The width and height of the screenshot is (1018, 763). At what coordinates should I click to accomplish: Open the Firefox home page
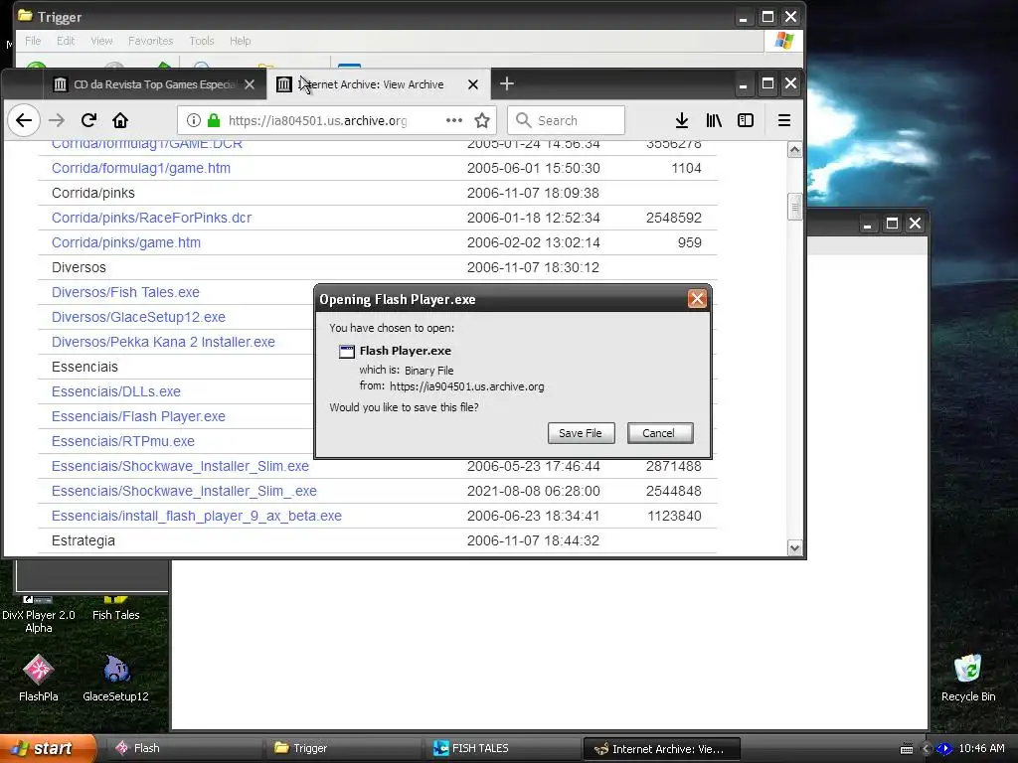tap(120, 120)
